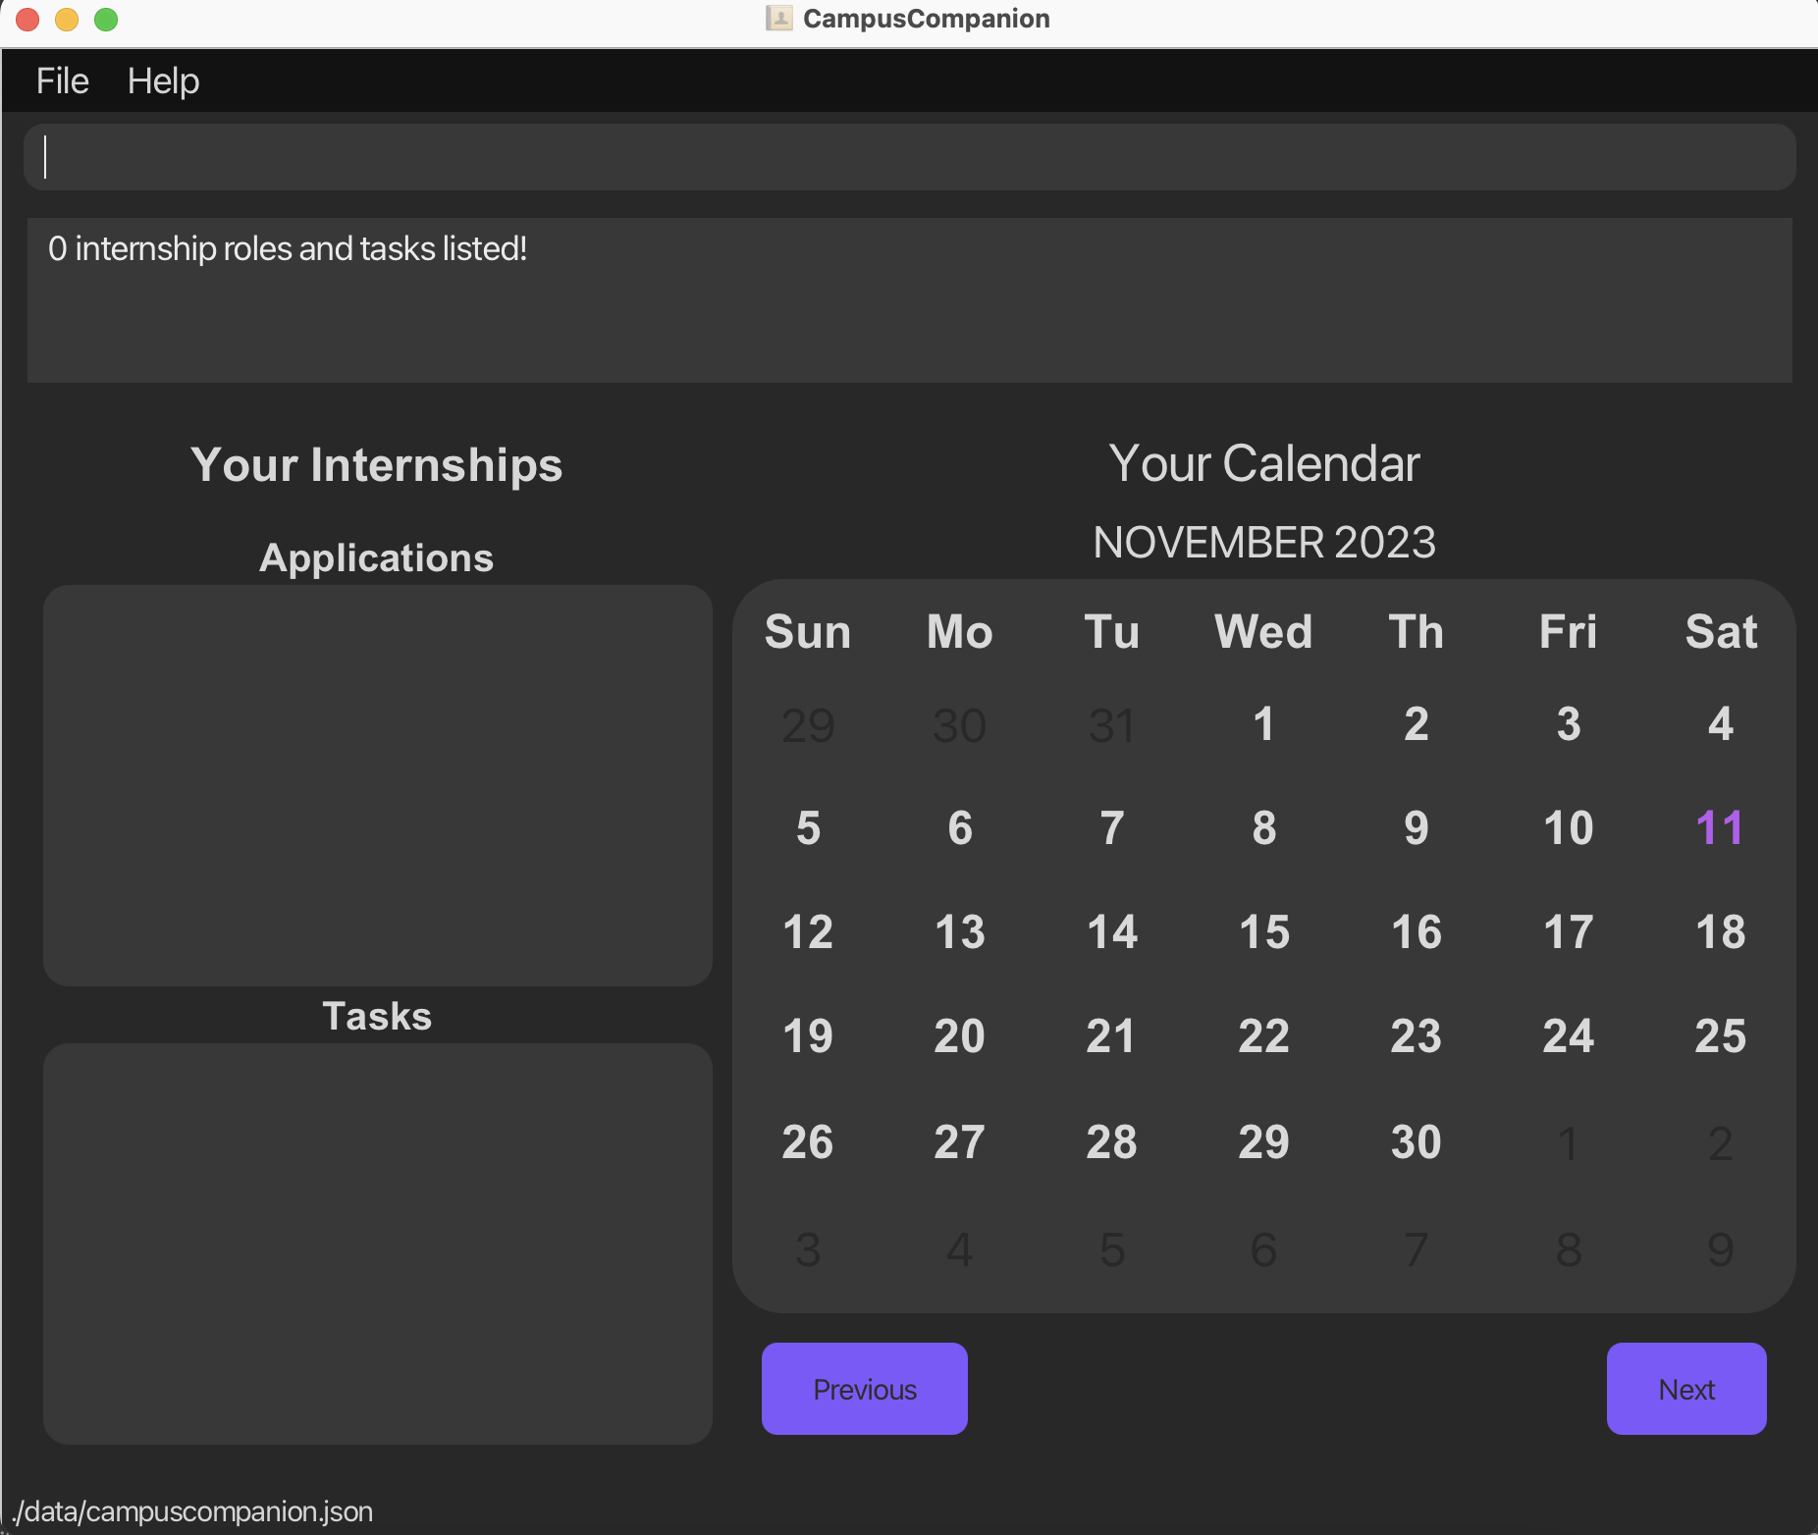Select November 24 on the calendar
The image size is (1818, 1535).
coord(1569,1036)
